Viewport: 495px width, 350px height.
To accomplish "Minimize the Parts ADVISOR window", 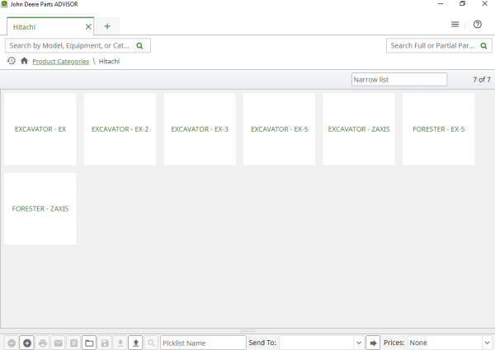I will (x=441, y=4).
